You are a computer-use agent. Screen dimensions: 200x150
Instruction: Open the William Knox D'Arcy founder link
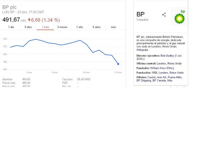click(x=162, y=68)
